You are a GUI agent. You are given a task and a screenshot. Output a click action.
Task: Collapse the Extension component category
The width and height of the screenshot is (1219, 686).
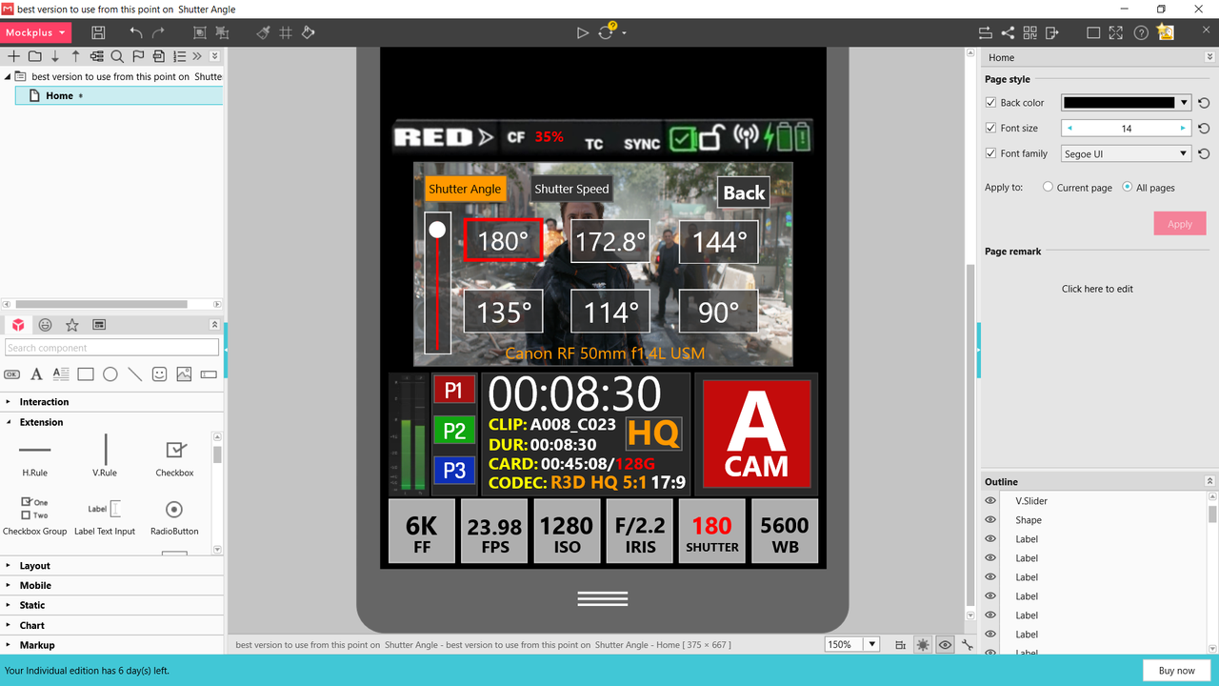pos(9,422)
